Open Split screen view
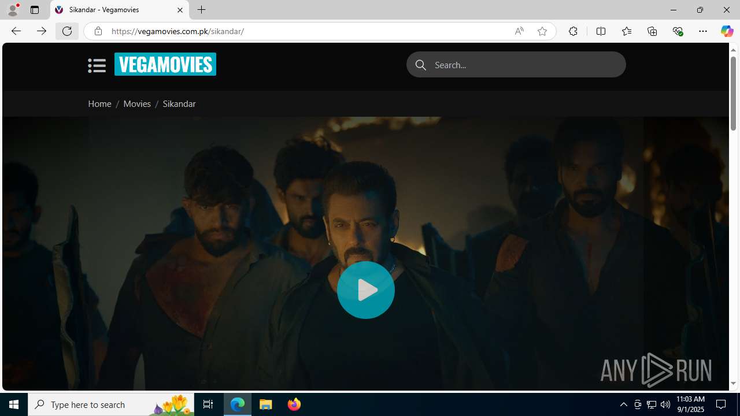Screen dimensions: 740x416 601,31
